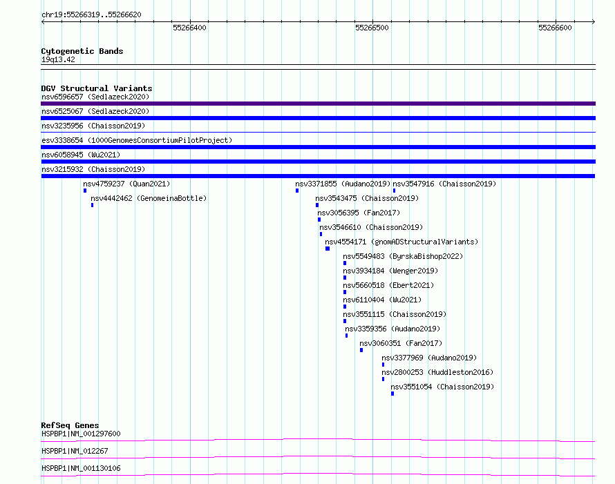Open the nsv3543475 (Chaisson2019) label
The width and height of the screenshot is (615, 484).
(367, 198)
